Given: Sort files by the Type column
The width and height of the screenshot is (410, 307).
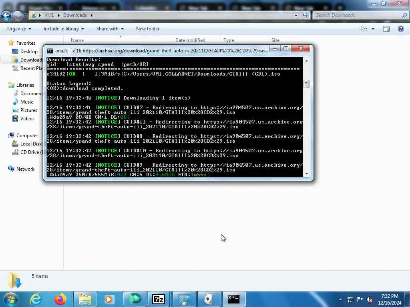Looking at the screenshot, I should [229, 40].
